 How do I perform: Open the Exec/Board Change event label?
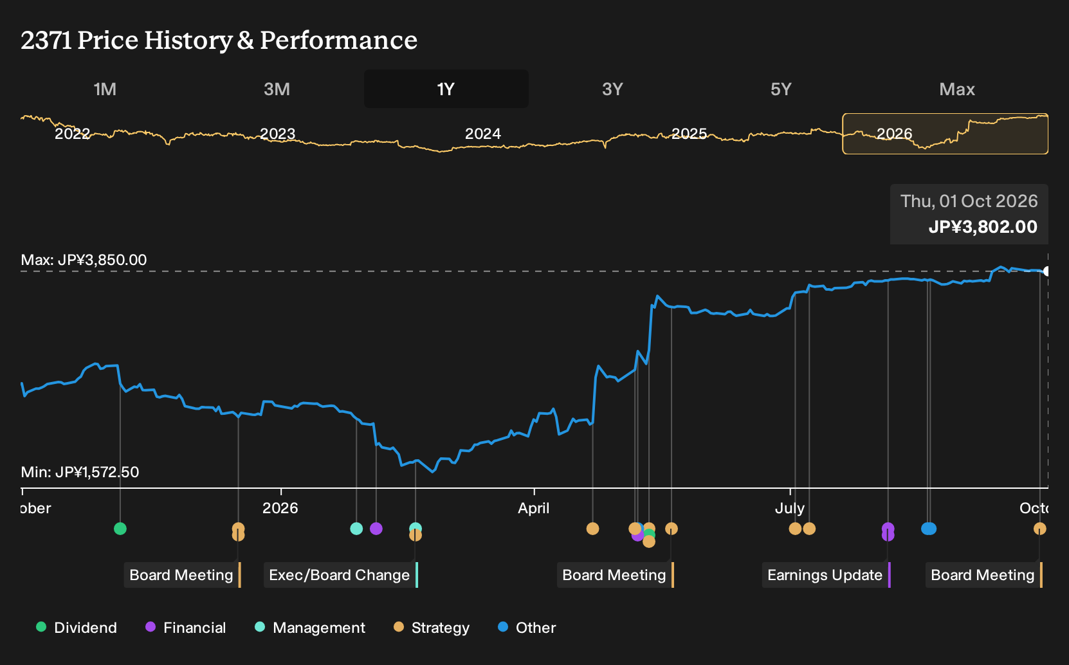pyautogui.click(x=341, y=575)
